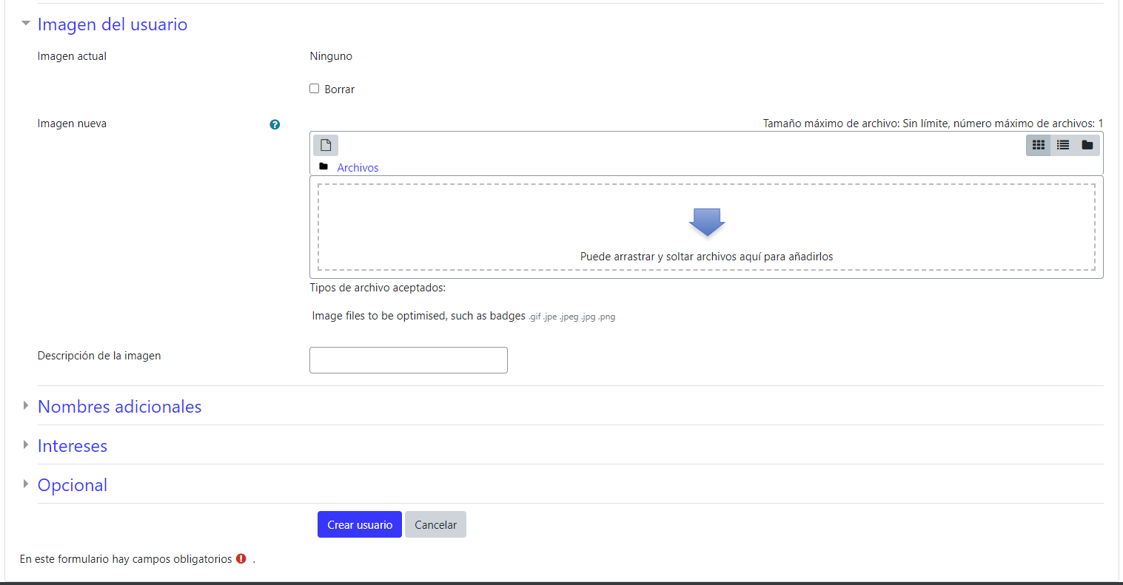Click the Borrar checkbox label text

pos(339,89)
